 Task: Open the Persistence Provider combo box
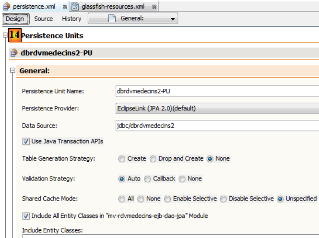point(217,108)
